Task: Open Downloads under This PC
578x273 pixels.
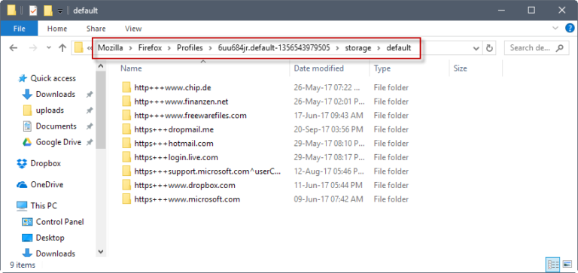Action: coord(49,253)
